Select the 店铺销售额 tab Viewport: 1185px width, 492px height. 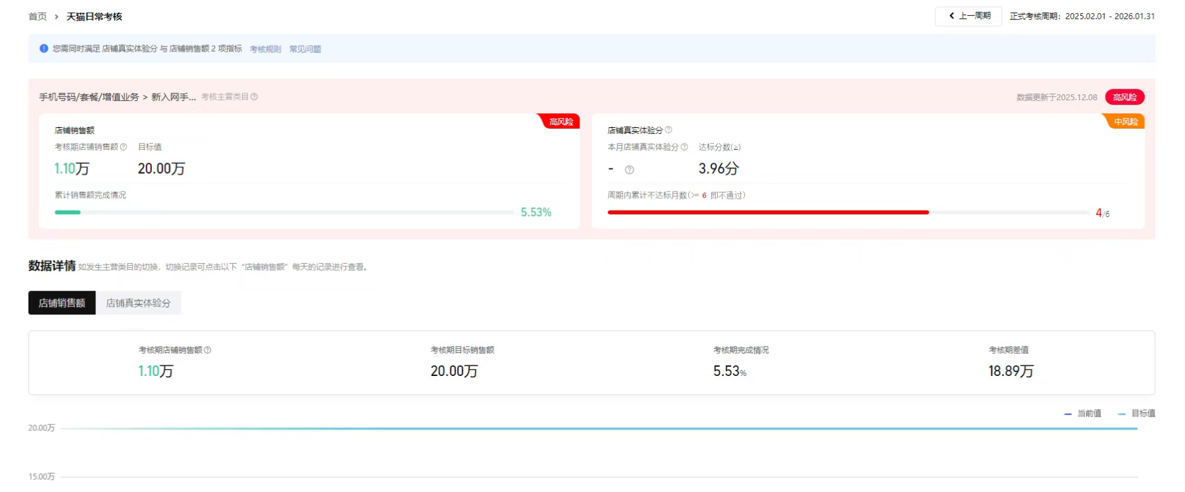62,303
